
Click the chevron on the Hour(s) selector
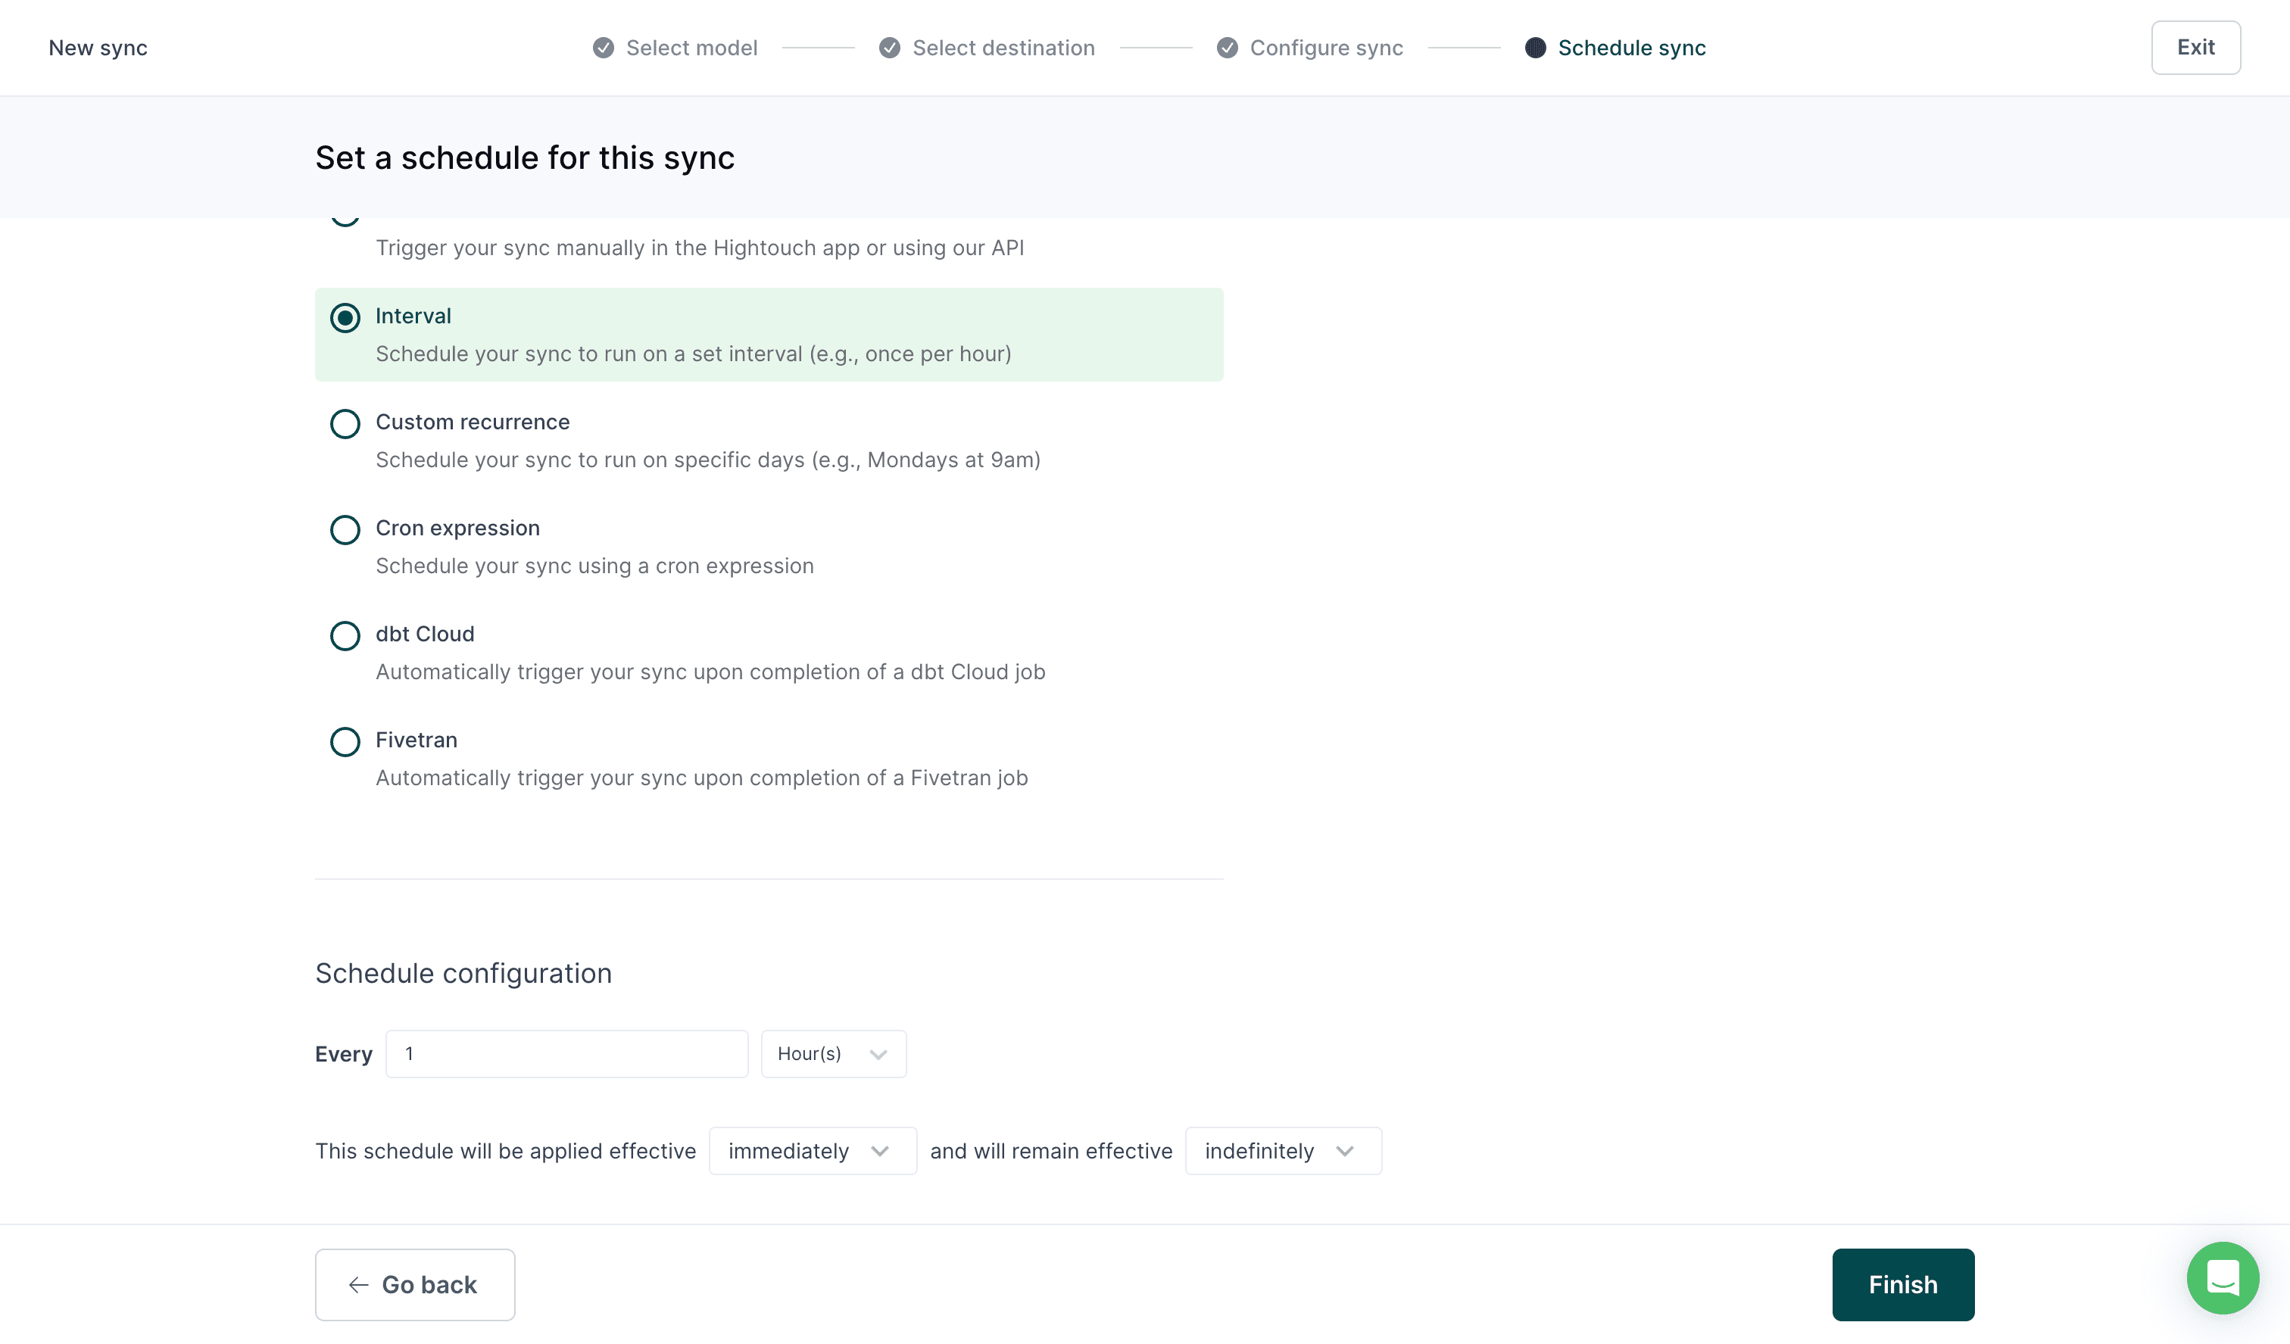click(x=877, y=1054)
